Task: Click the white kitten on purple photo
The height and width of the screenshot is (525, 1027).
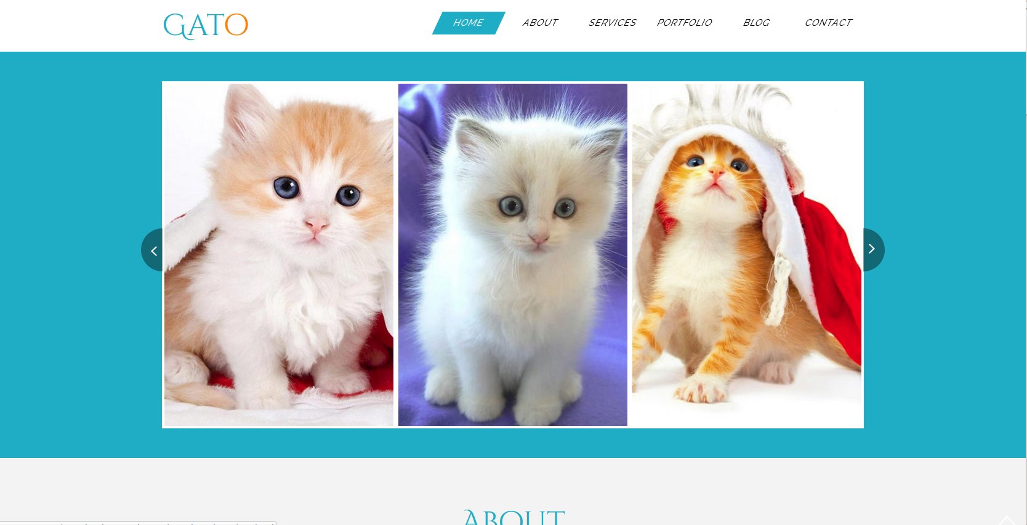Action: tap(513, 255)
